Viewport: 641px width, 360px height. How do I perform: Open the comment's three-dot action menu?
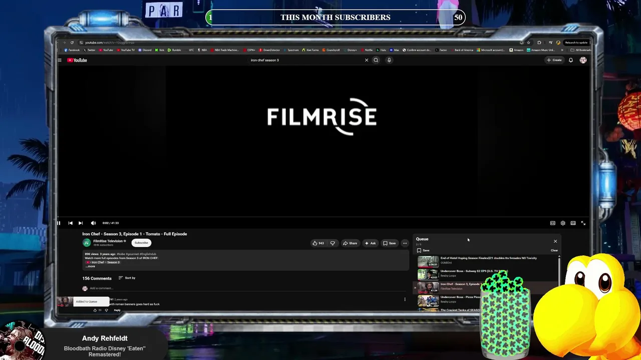405,299
